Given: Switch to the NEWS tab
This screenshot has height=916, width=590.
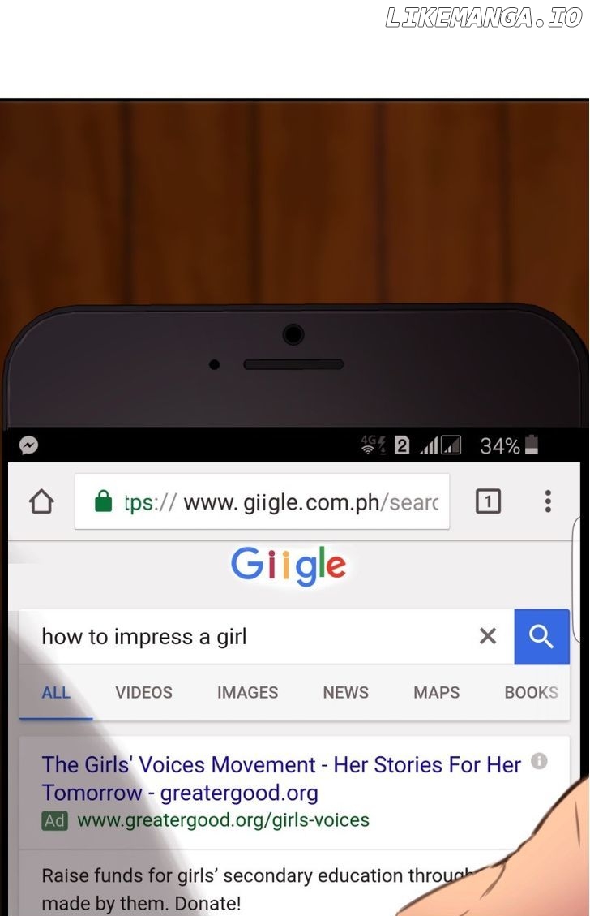Looking at the screenshot, I should [345, 692].
